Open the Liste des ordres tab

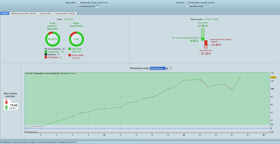click(46, 13)
